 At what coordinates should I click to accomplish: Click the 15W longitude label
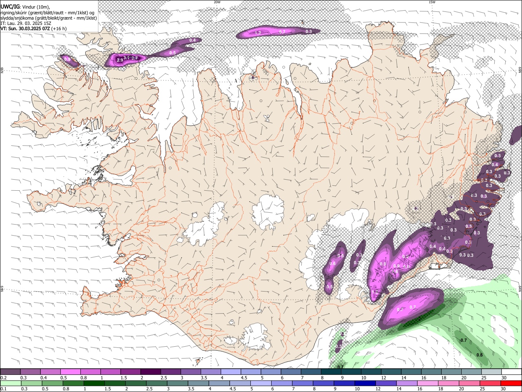(x=431, y=2)
